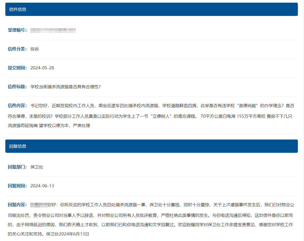
Task: Click the 提交时间 label
Action: pos(17,68)
